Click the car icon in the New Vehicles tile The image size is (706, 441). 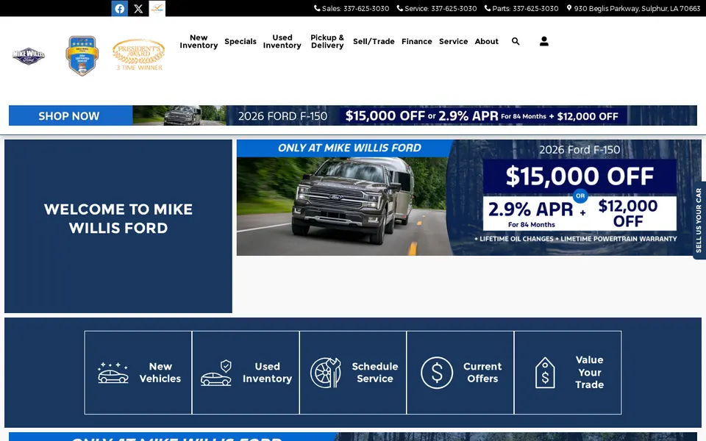tap(113, 373)
